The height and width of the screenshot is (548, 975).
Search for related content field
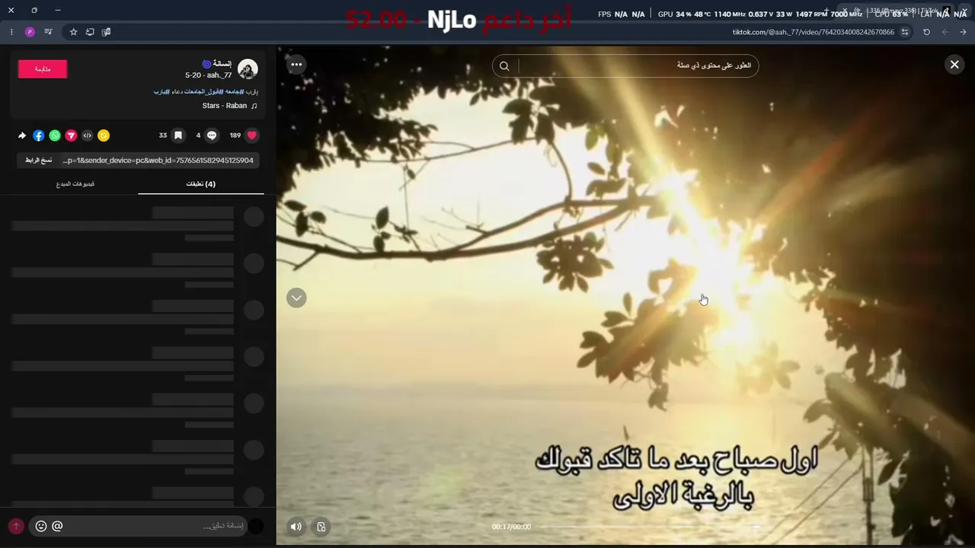click(x=625, y=65)
